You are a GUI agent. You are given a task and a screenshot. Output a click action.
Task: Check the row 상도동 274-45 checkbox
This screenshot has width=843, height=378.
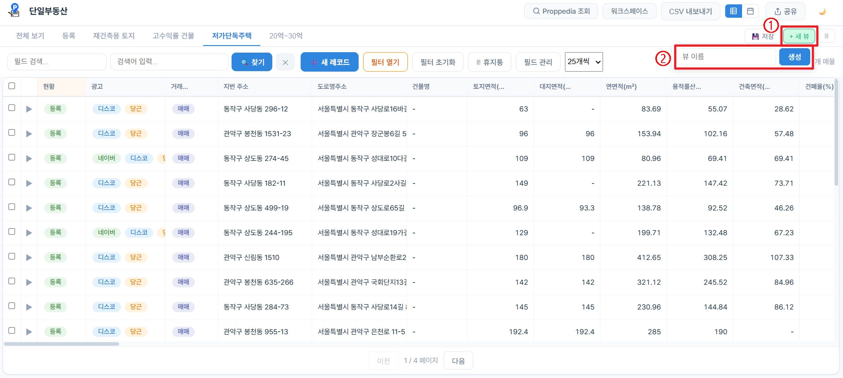tap(12, 157)
